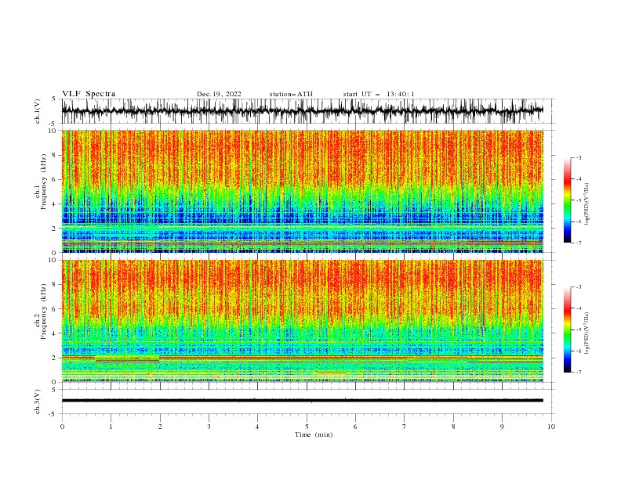Click the "10" kHz tick on ch.1 spectrogram
The width and height of the screenshot is (621, 479).
54,131
